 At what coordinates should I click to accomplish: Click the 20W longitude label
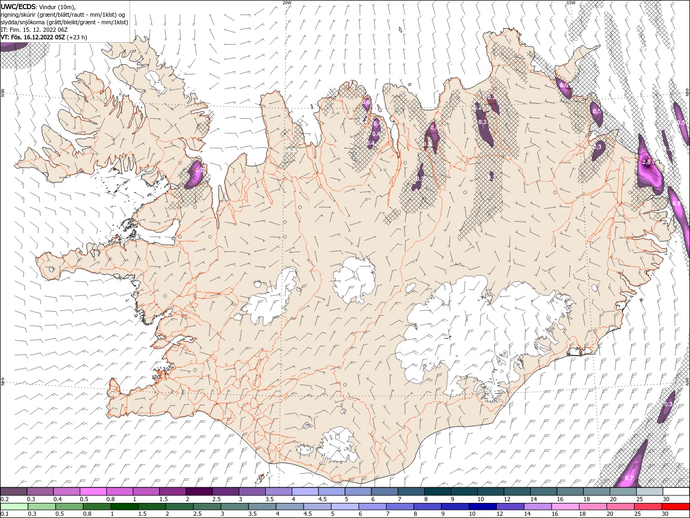(287, 3)
